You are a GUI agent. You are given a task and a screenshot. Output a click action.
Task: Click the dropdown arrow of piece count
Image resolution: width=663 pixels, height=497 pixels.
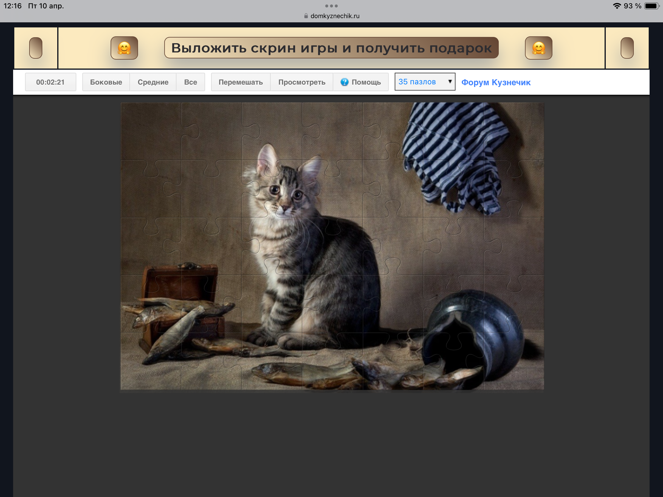[450, 81]
